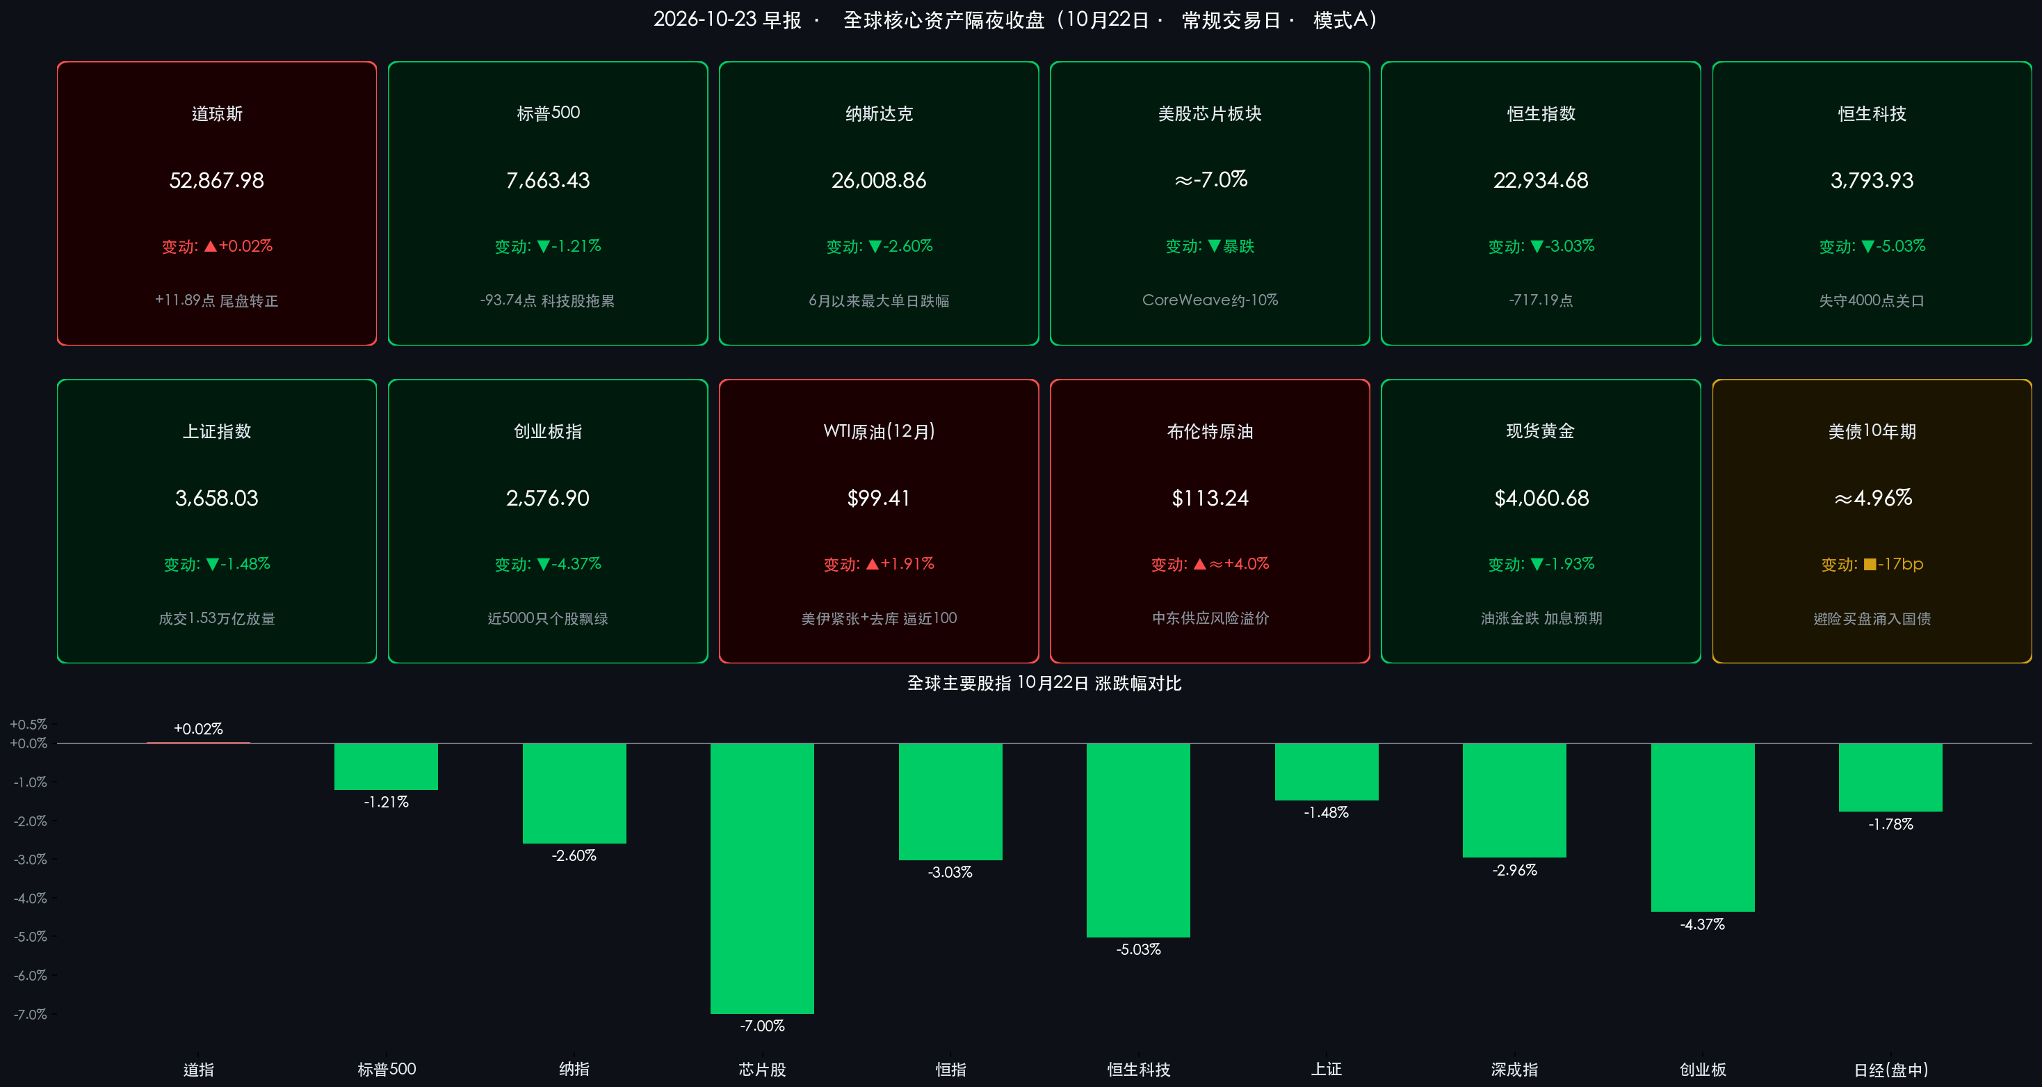Click the note 避险买盘涌入国债
This screenshot has height=1087, width=2042.
(x=1872, y=618)
